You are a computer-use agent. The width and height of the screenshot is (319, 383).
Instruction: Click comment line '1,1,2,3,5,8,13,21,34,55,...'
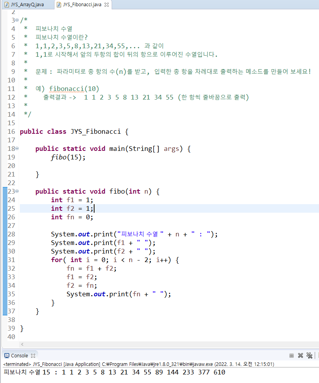99,46
